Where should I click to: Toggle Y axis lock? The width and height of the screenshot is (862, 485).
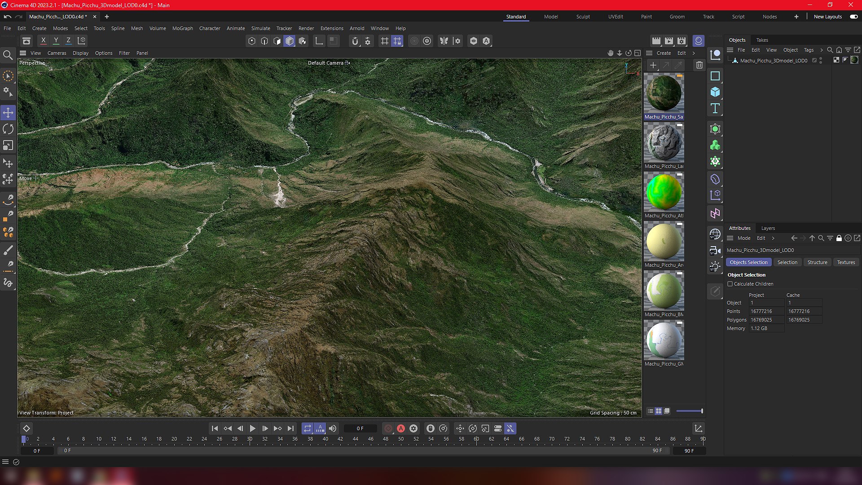tap(56, 41)
